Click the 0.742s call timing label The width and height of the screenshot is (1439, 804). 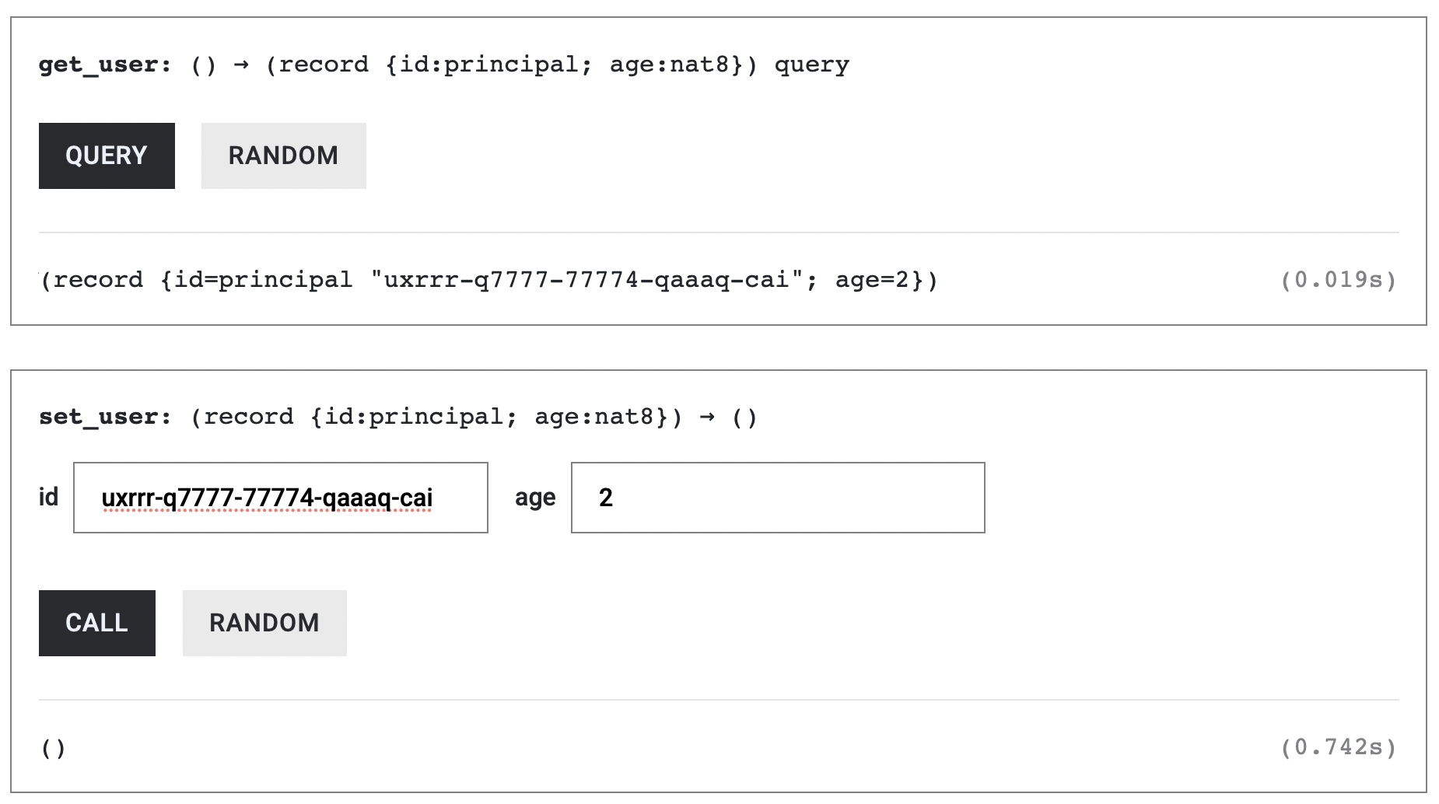click(x=1338, y=748)
